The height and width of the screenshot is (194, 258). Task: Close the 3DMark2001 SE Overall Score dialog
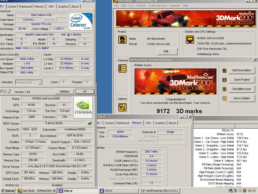pos(255,60)
